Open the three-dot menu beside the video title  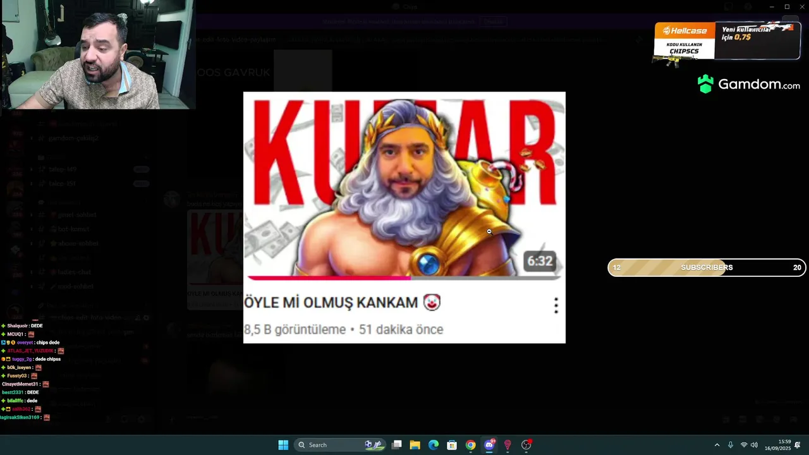click(x=556, y=306)
